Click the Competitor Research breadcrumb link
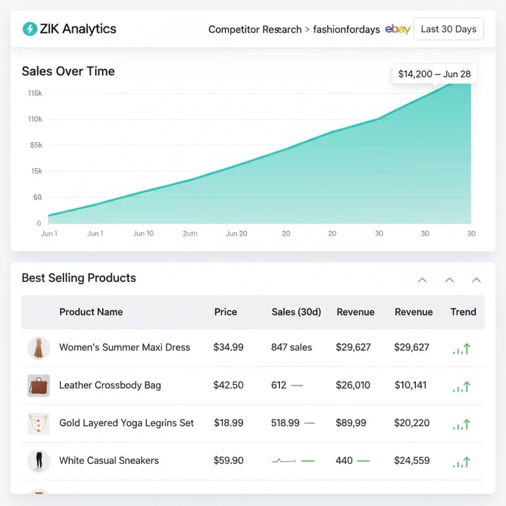Screen dimensions: 506x506 point(255,30)
